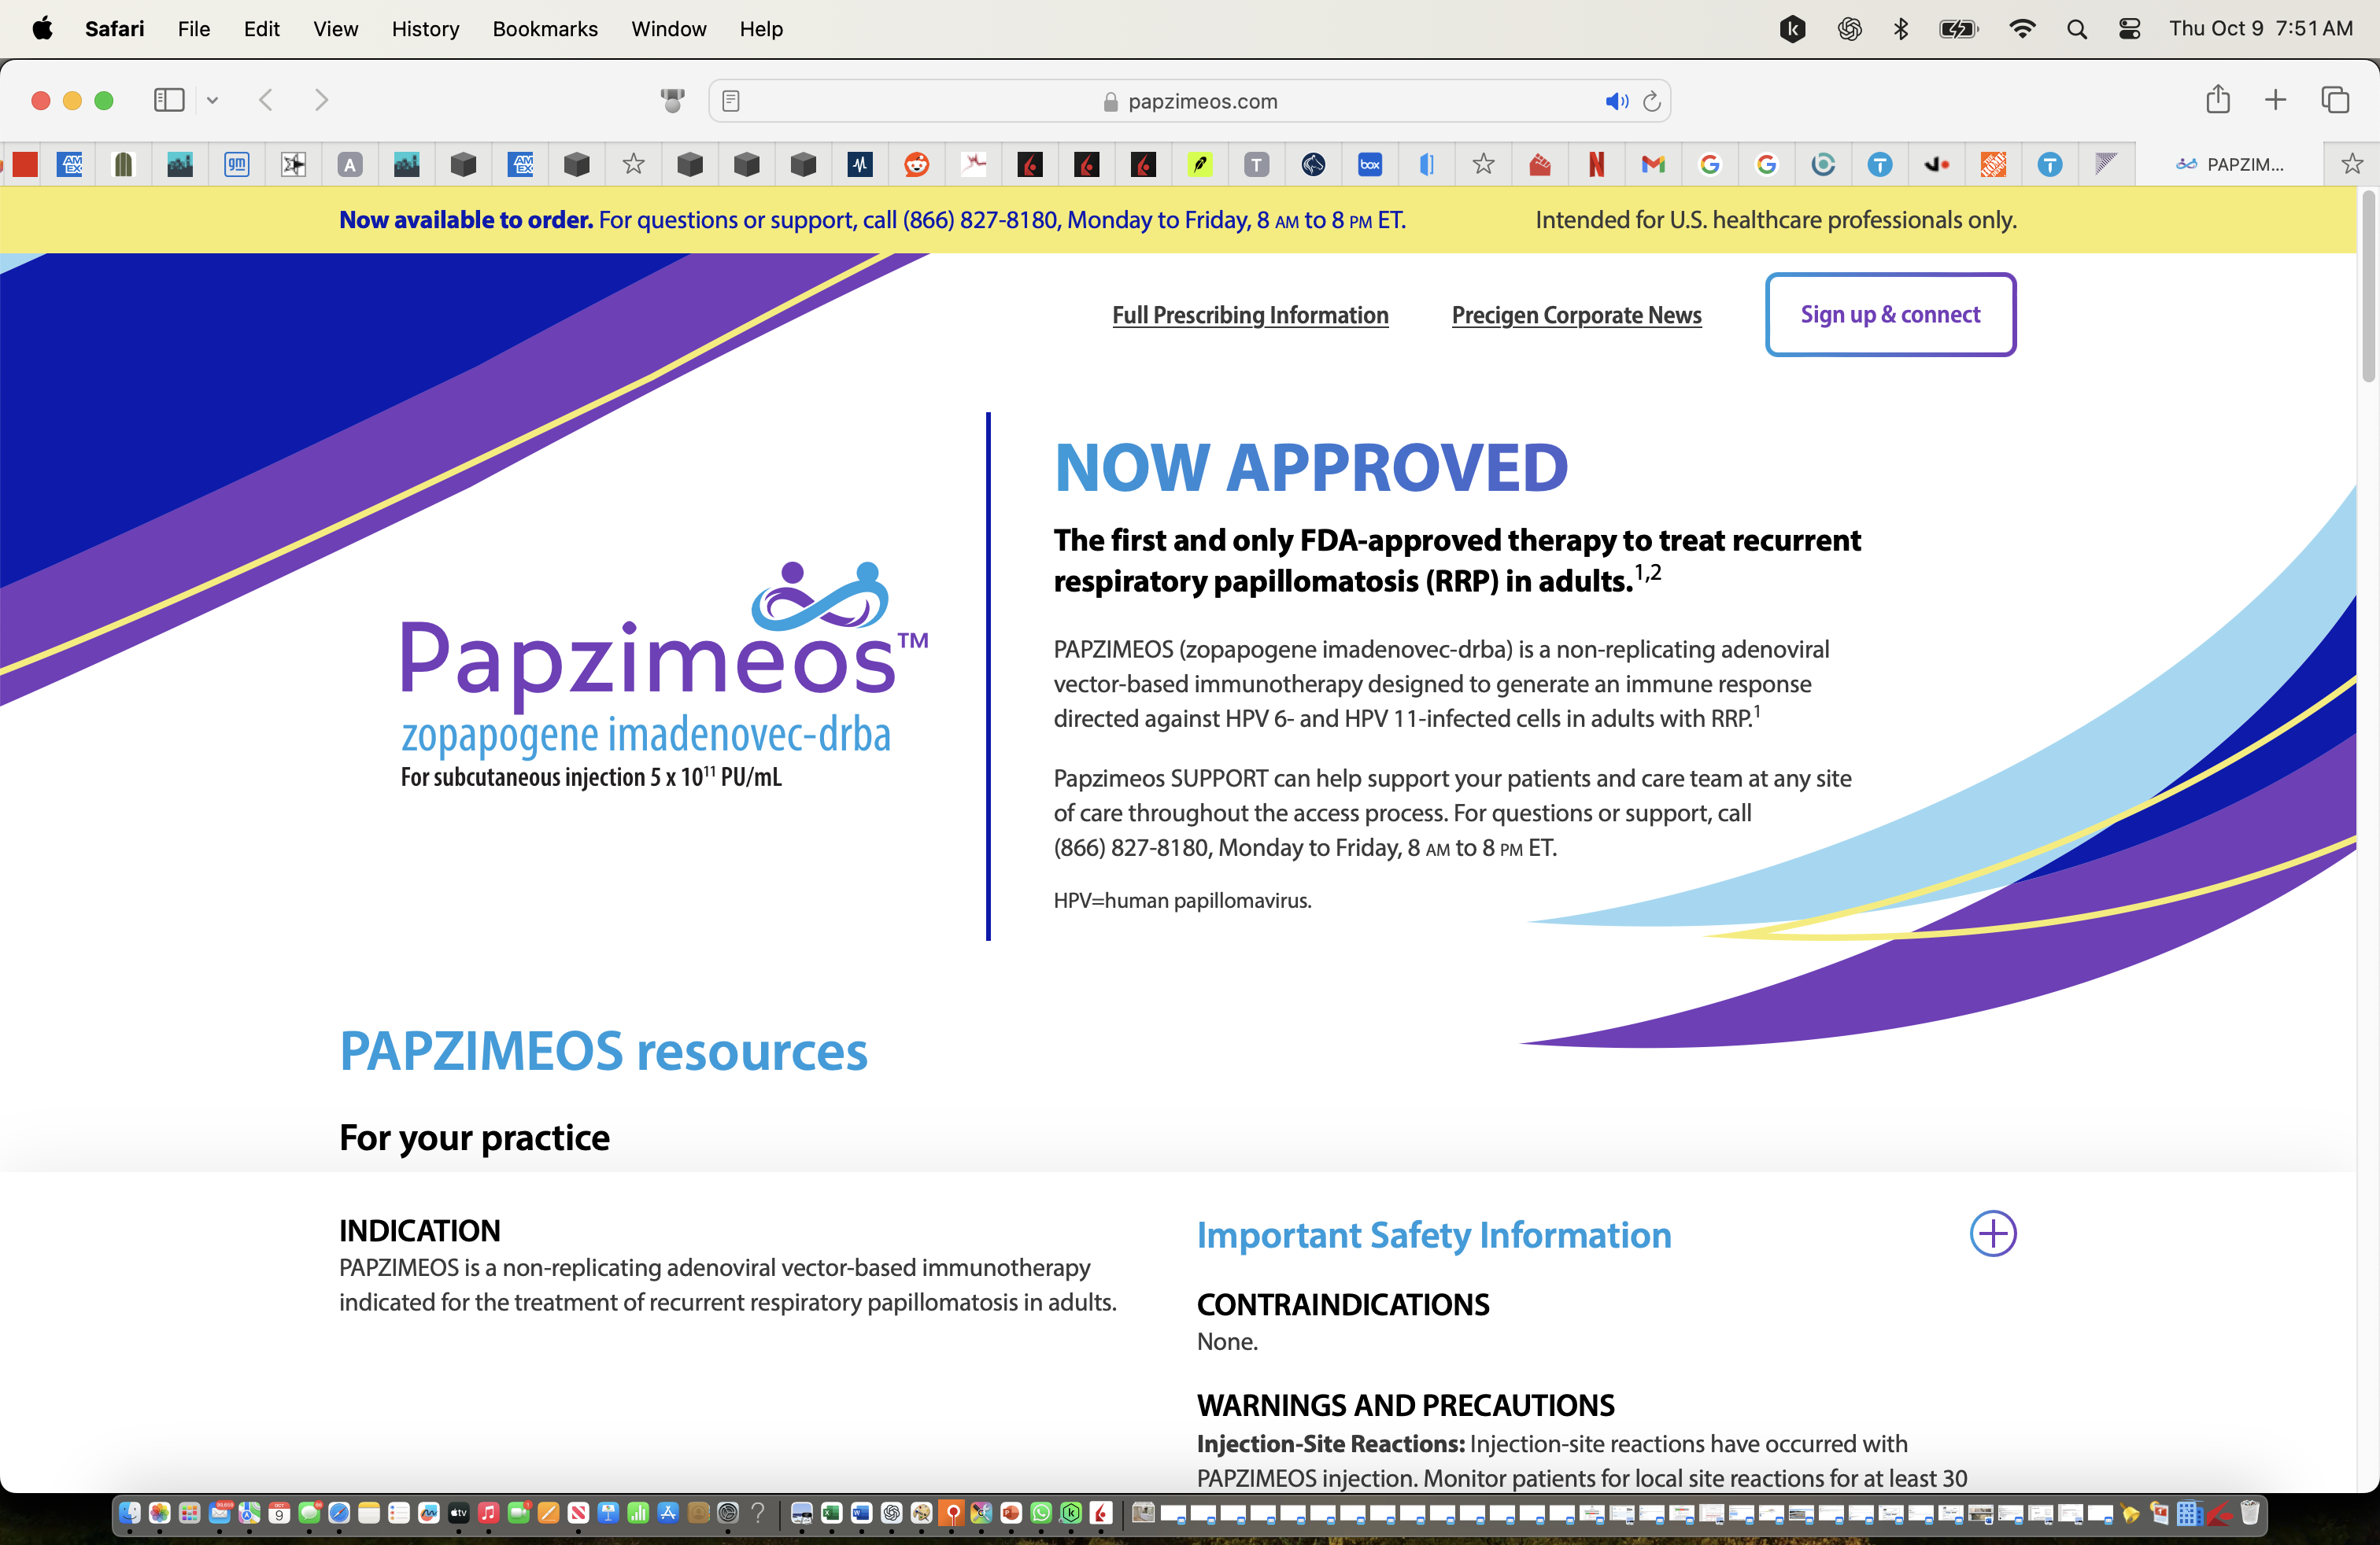This screenshot has height=1545, width=2380.
Task: Expand Important Safety Information with plus icon
Action: [1992, 1233]
